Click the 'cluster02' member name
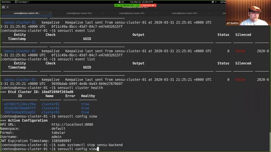Screen dimensions: 271x152 coord(50,108)
